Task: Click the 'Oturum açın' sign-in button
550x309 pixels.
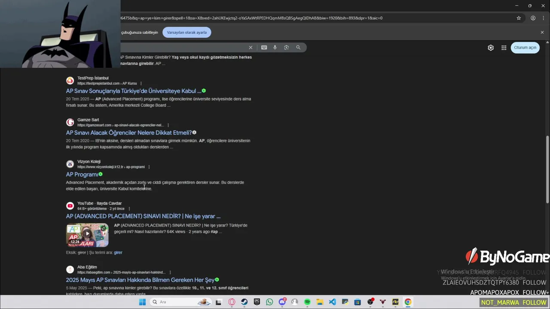Action: coord(525,48)
